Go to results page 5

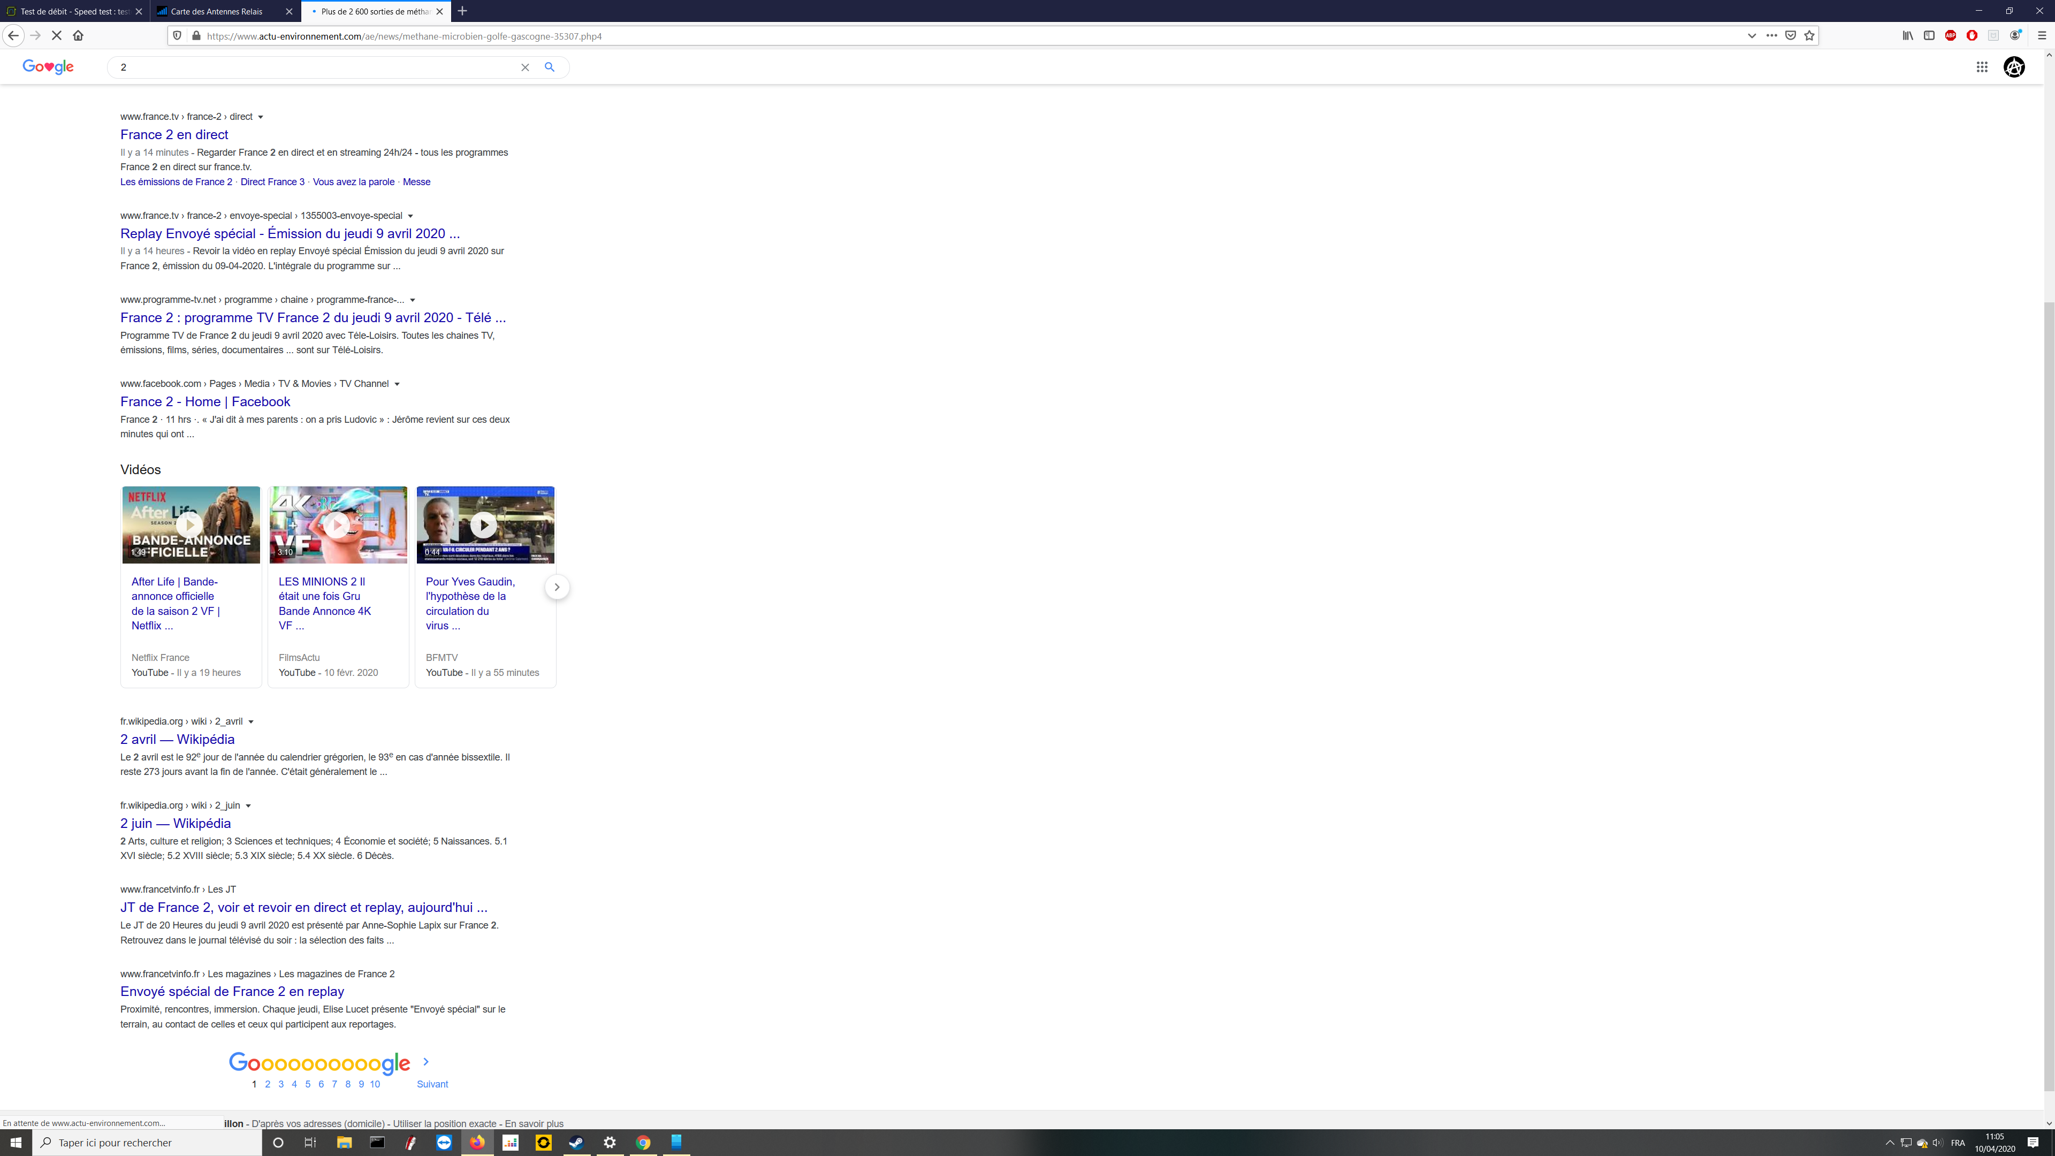pos(307,1084)
